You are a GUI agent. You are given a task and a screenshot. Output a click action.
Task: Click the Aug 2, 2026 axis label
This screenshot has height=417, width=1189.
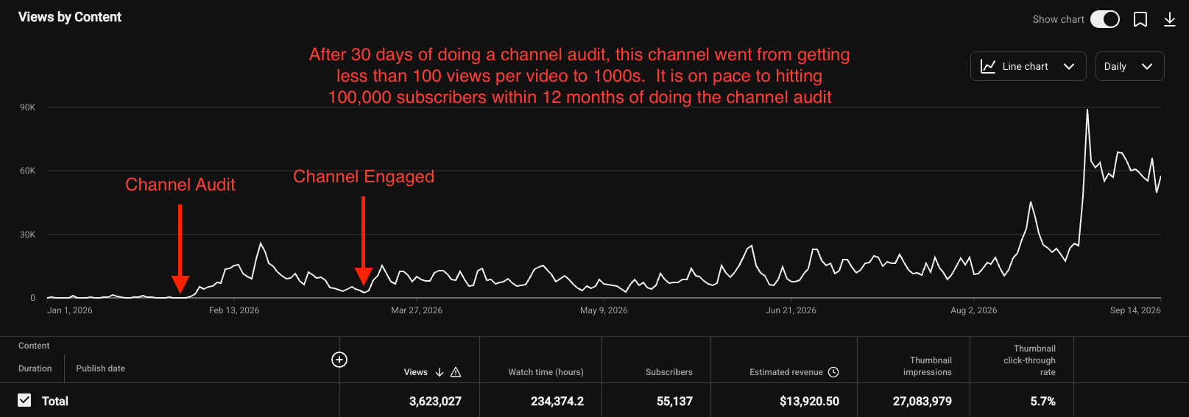(973, 310)
